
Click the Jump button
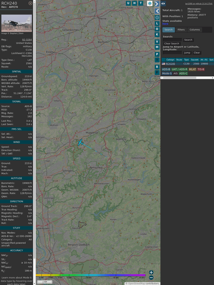pos(187,52)
